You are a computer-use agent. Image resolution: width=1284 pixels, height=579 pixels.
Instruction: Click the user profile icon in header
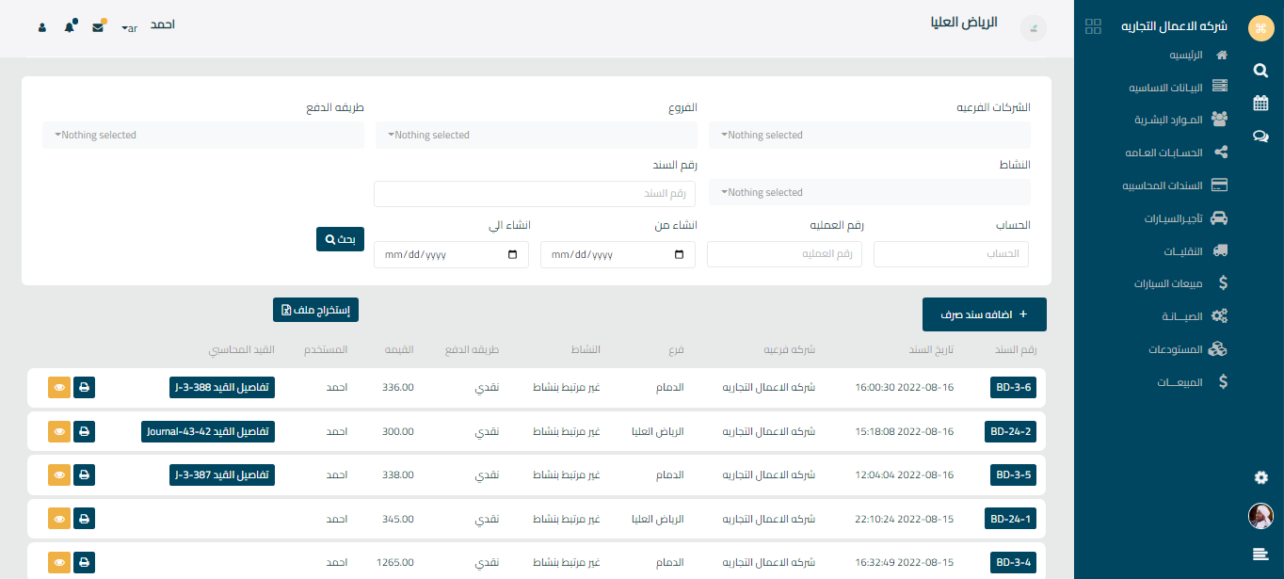pyautogui.click(x=42, y=27)
